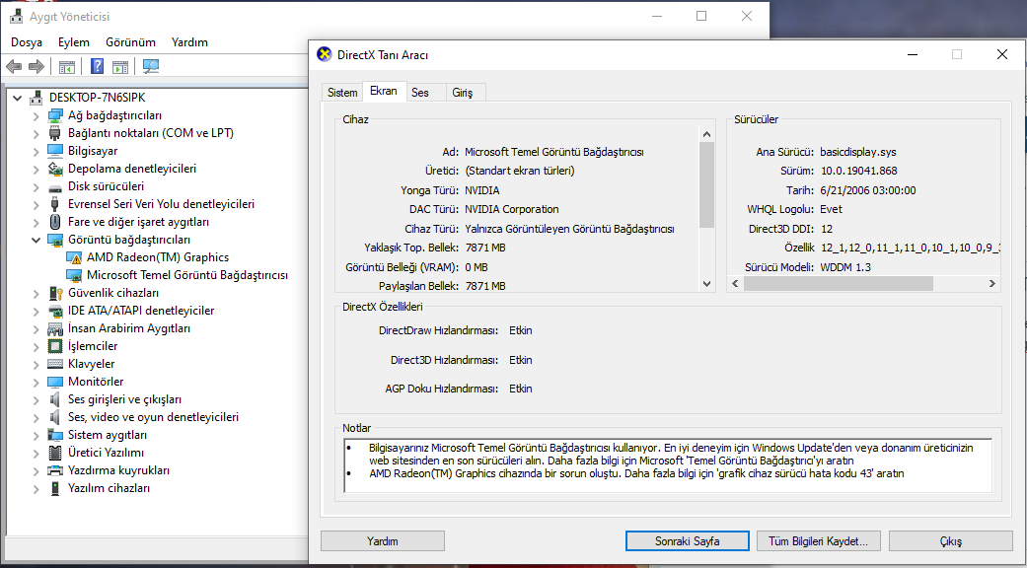
Task: Click the basicdisplay.sys driver value
Action: [858, 152]
